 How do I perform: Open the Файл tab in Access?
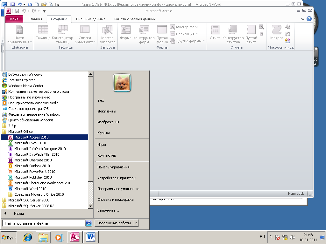14,19
